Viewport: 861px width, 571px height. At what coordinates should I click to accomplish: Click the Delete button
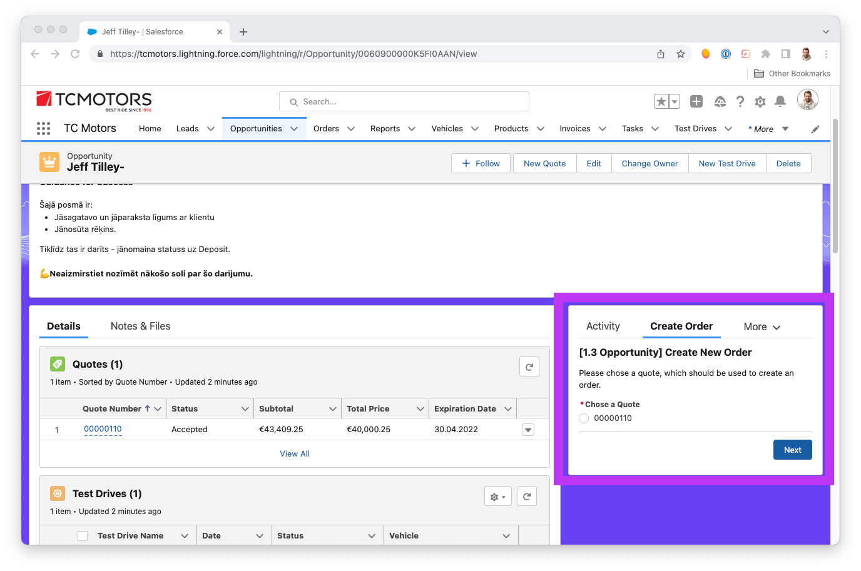pos(788,163)
